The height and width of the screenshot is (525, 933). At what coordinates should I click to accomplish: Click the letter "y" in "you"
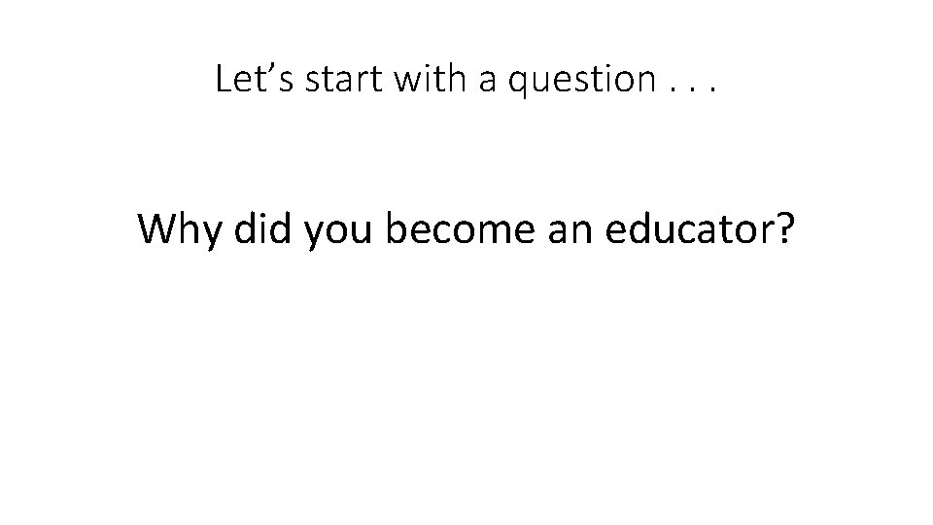point(313,235)
